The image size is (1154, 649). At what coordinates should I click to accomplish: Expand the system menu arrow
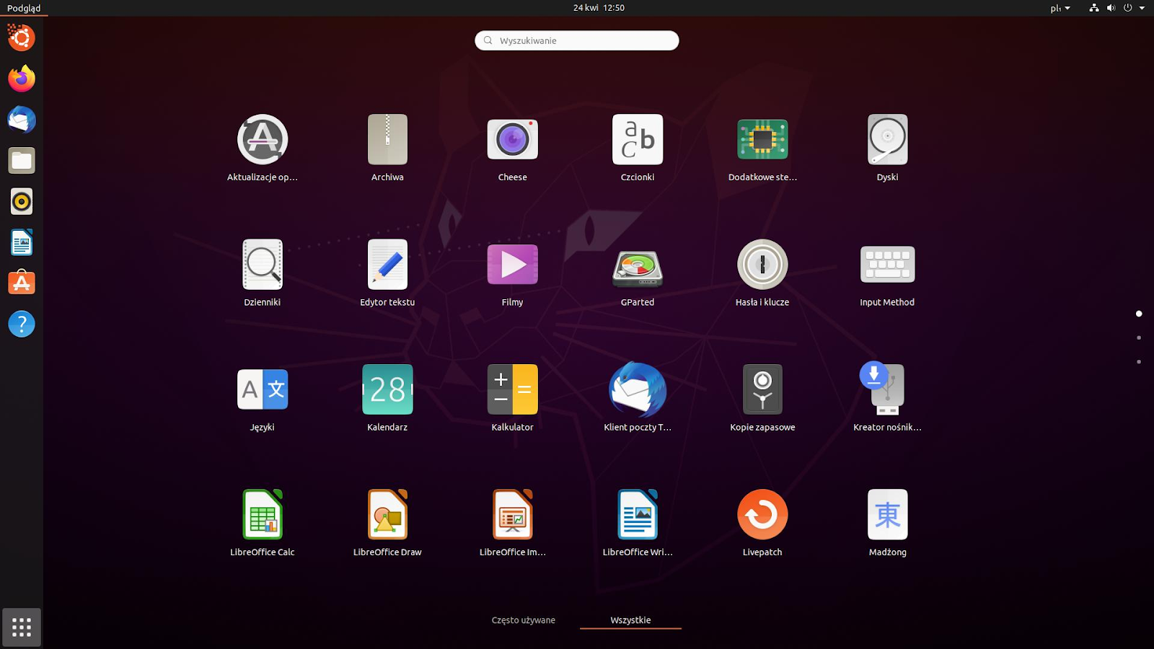pyautogui.click(x=1142, y=8)
